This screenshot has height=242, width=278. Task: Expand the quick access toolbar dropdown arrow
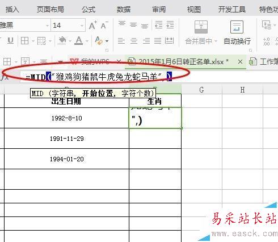60,62
